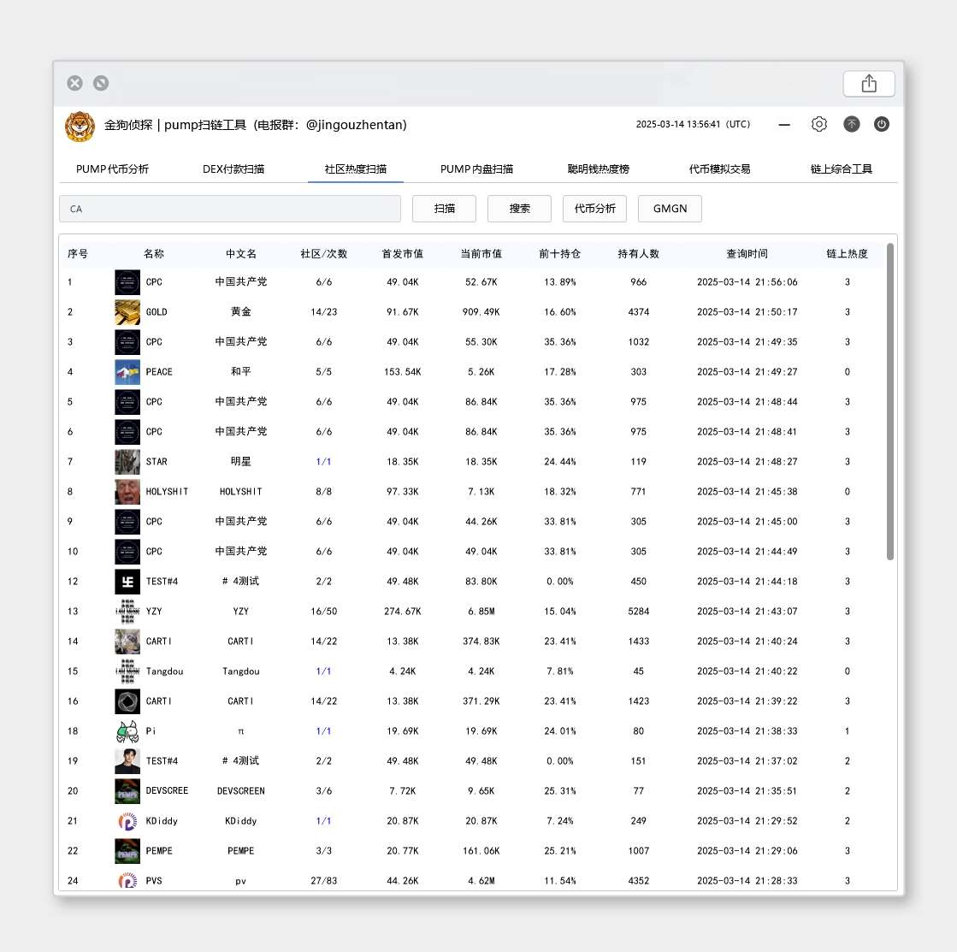Click the pin-to-top arrow icon
Viewport: 957px width, 952px height.
(x=852, y=125)
